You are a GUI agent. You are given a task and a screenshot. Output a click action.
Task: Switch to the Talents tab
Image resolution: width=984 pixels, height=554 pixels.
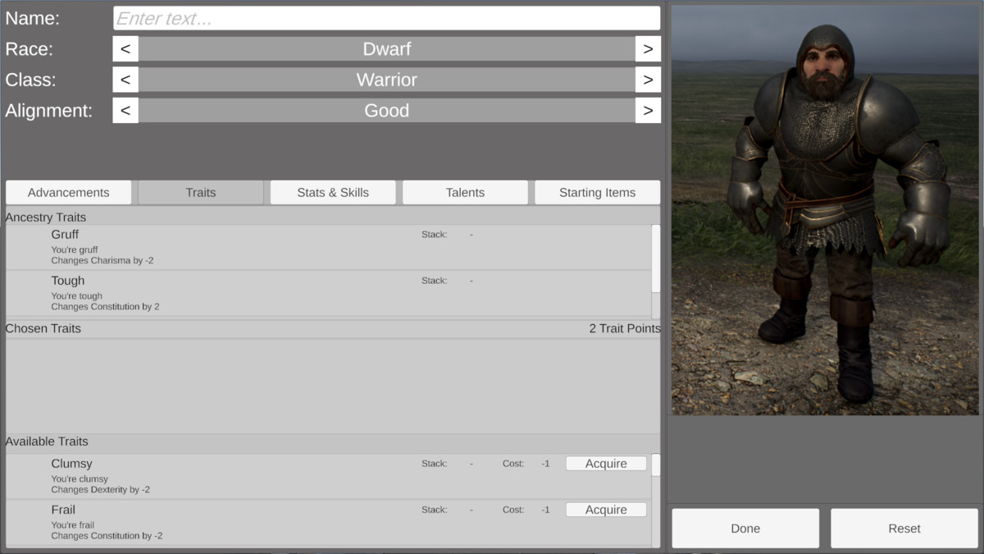click(x=465, y=192)
